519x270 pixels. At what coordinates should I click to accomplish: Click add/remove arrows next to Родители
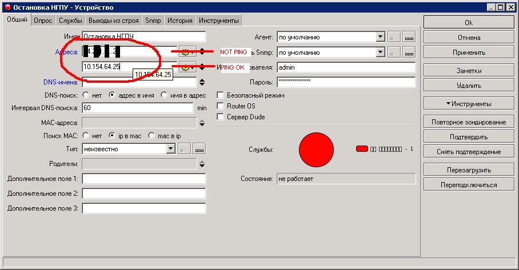[202, 164]
